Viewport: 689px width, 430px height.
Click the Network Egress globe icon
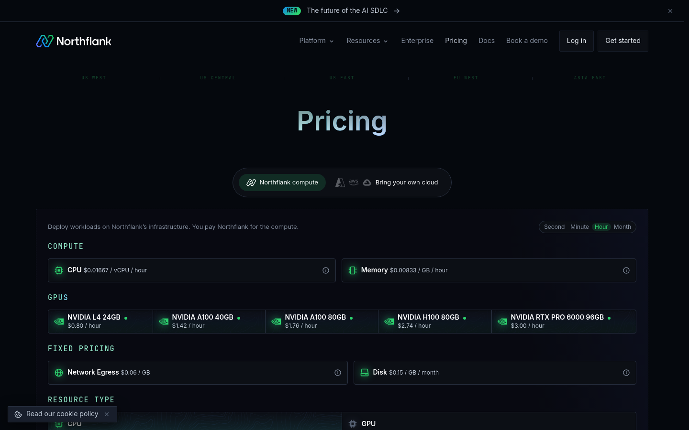59,373
